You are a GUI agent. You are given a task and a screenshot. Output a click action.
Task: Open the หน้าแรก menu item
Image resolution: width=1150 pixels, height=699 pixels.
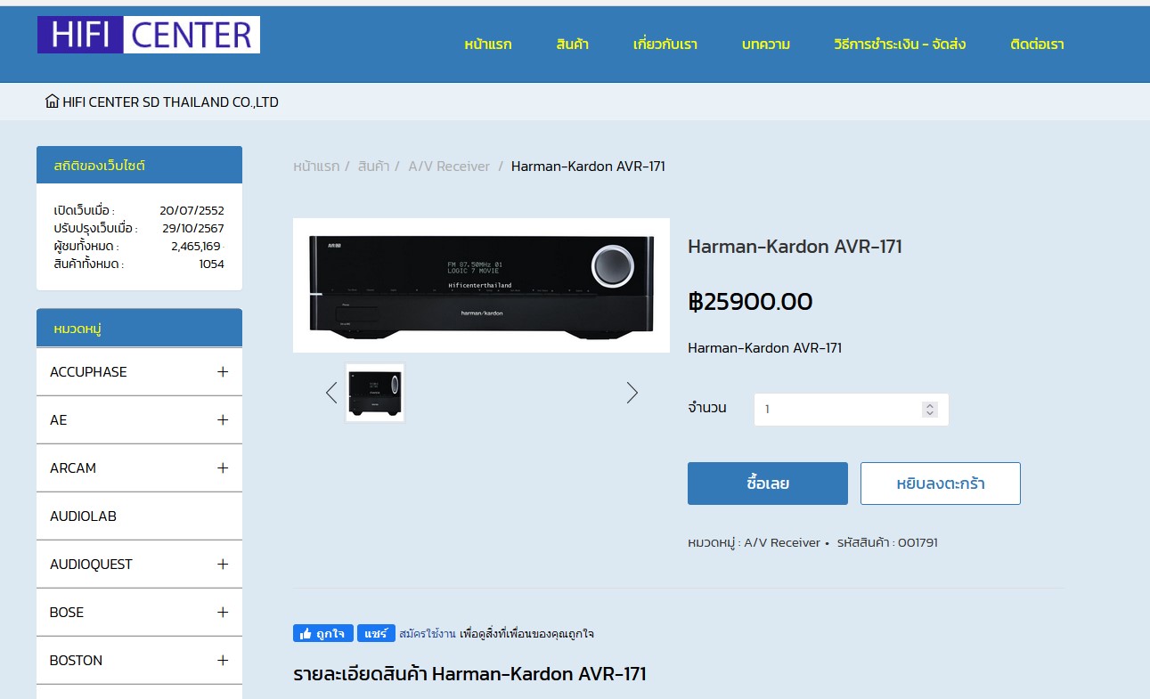488,45
